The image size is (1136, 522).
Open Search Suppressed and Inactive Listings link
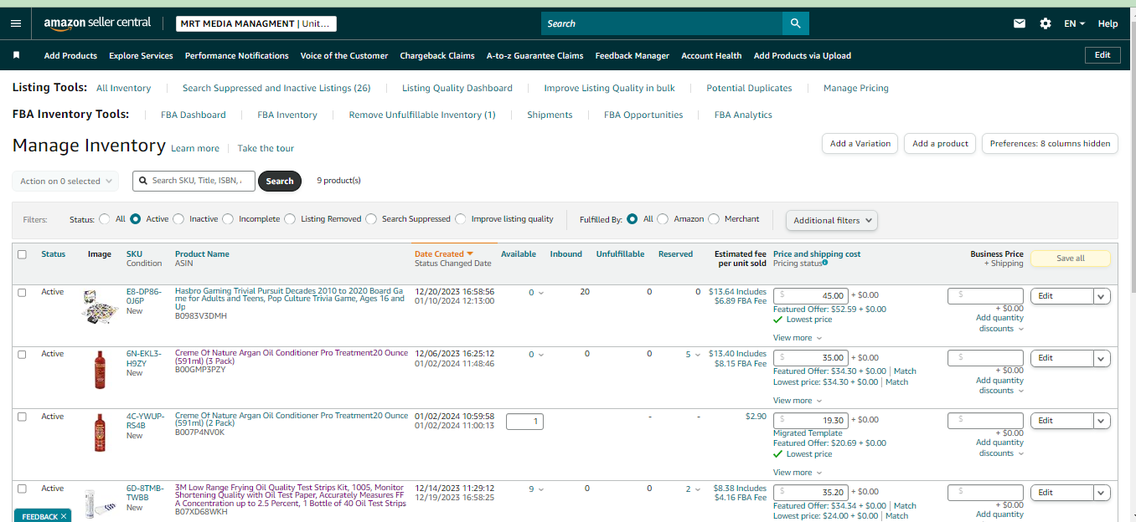(276, 88)
